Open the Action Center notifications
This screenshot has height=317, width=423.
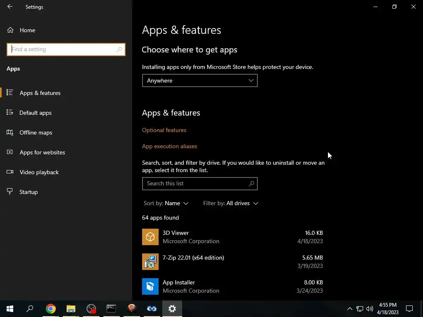tap(409, 309)
